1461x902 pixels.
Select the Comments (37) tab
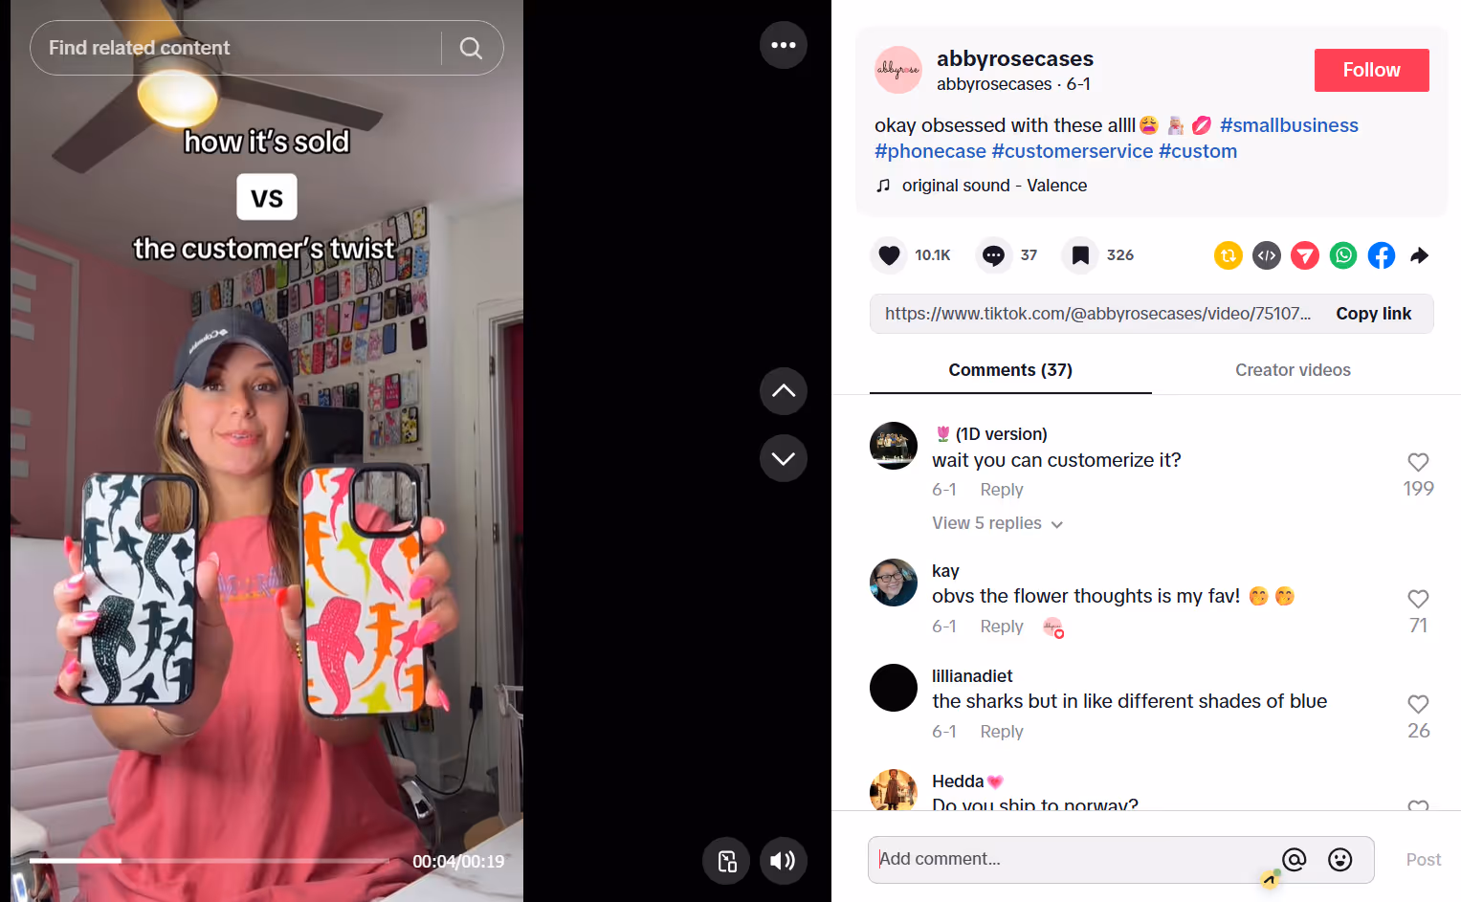pyautogui.click(x=1010, y=370)
